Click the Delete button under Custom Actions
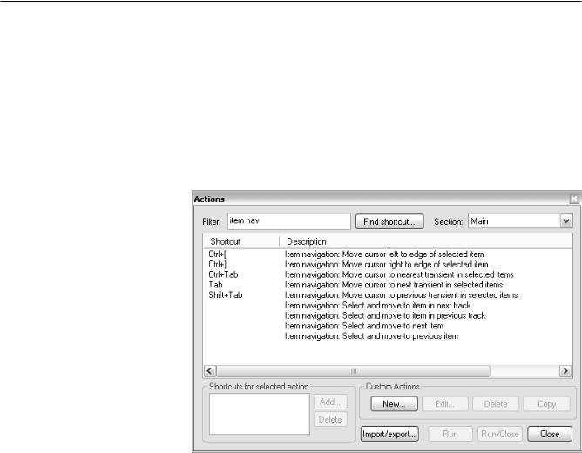 [496, 403]
